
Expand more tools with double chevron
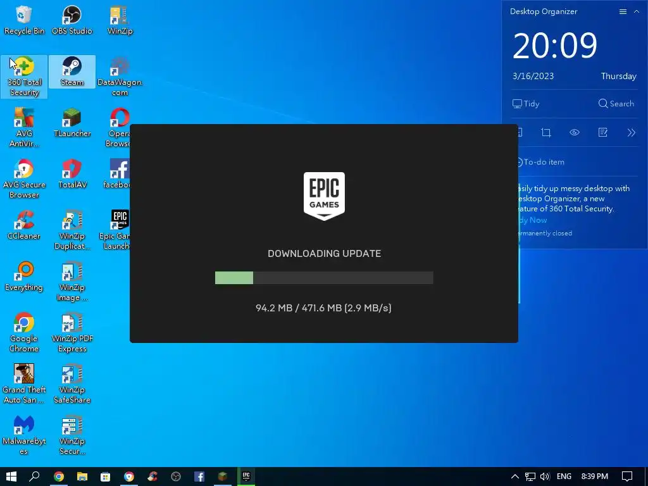pyautogui.click(x=631, y=133)
